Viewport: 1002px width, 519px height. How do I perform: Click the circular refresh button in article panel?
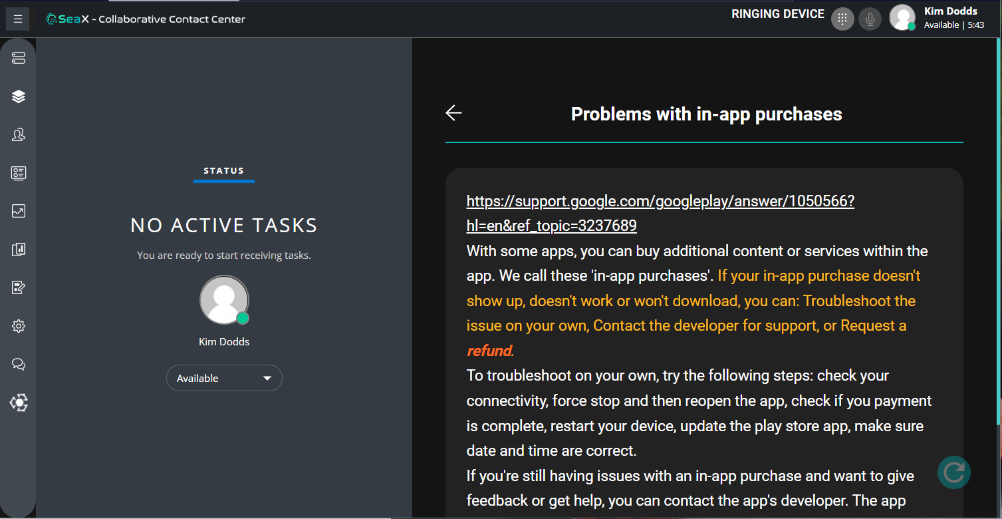point(953,472)
